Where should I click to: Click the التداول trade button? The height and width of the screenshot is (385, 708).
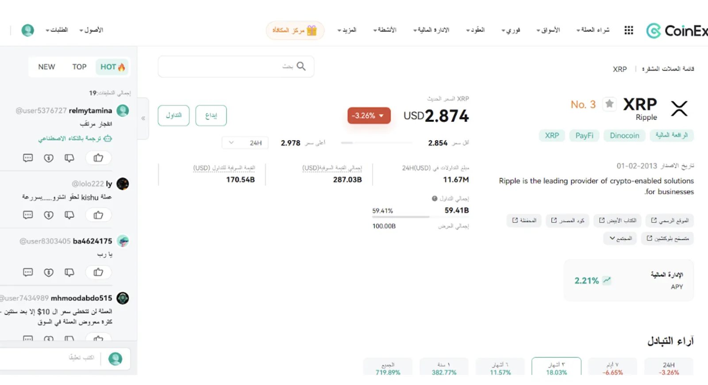(x=173, y=115)
